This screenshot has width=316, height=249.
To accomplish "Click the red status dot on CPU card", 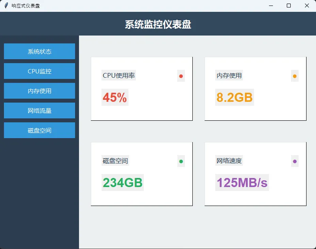I will pyautogui.click(x=181, y=76).
